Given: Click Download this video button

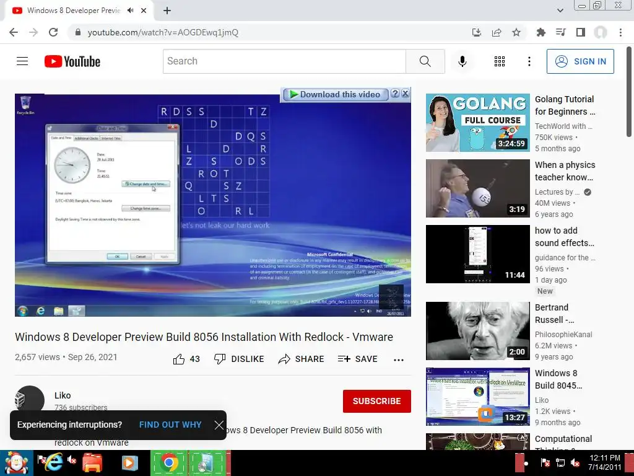Looking at the screenshot, I should click(x=336, y=94).
